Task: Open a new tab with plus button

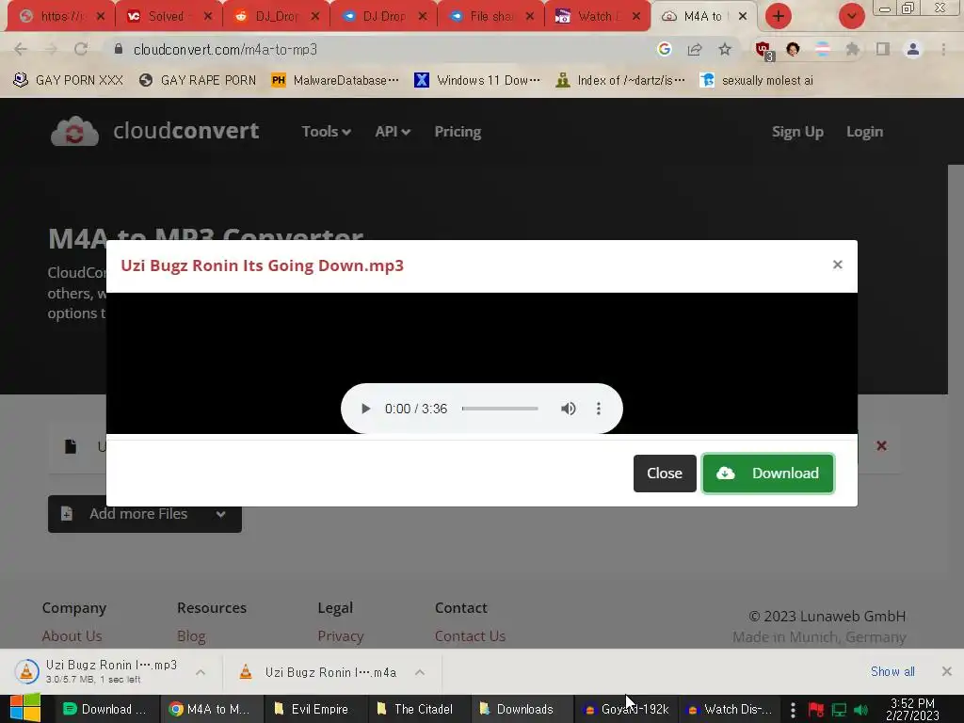Action: [779, 16]
